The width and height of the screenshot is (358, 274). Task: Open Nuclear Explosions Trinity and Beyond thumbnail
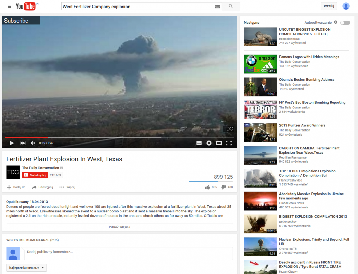(261, 247)
